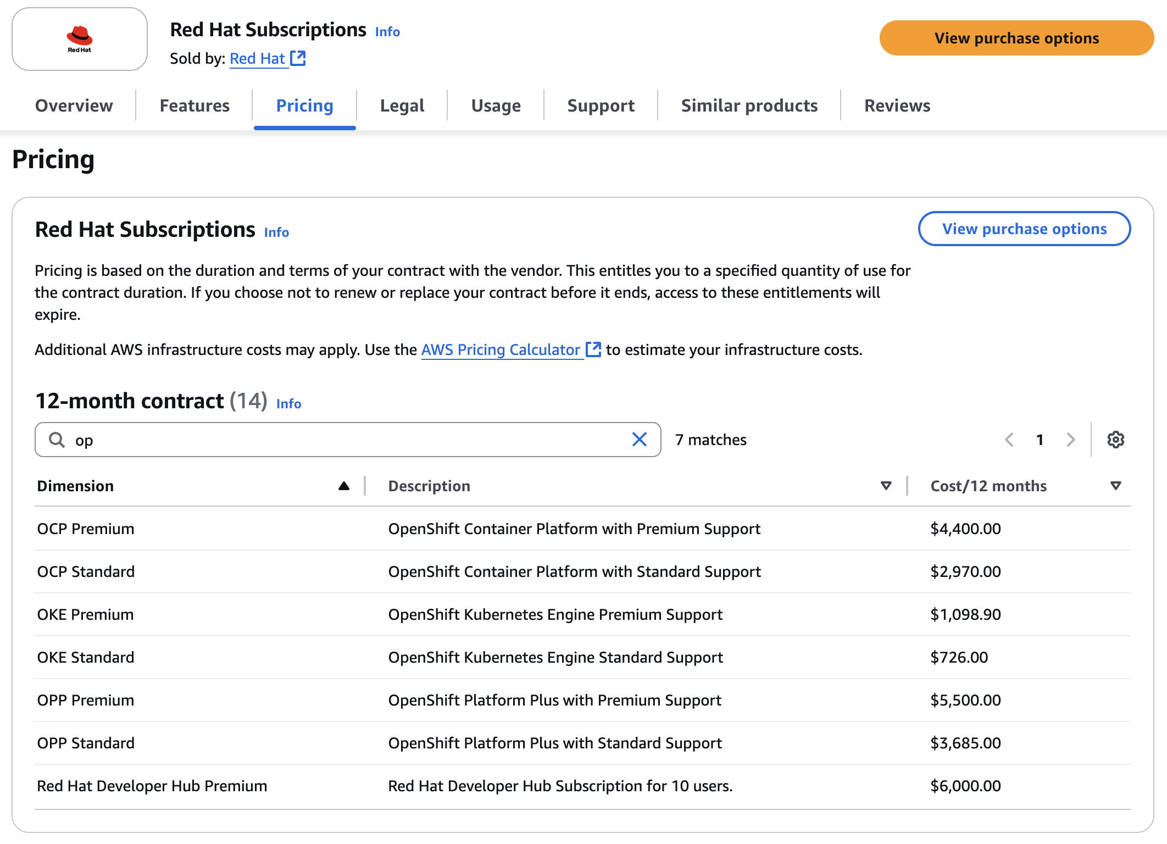
Task: Click the Dimension column header
Action: (x=75, y=486)
